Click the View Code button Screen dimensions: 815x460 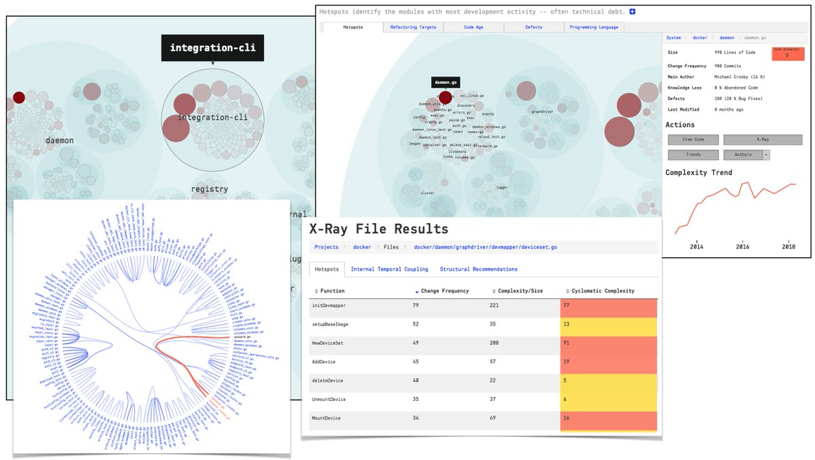tap(693, 140)
